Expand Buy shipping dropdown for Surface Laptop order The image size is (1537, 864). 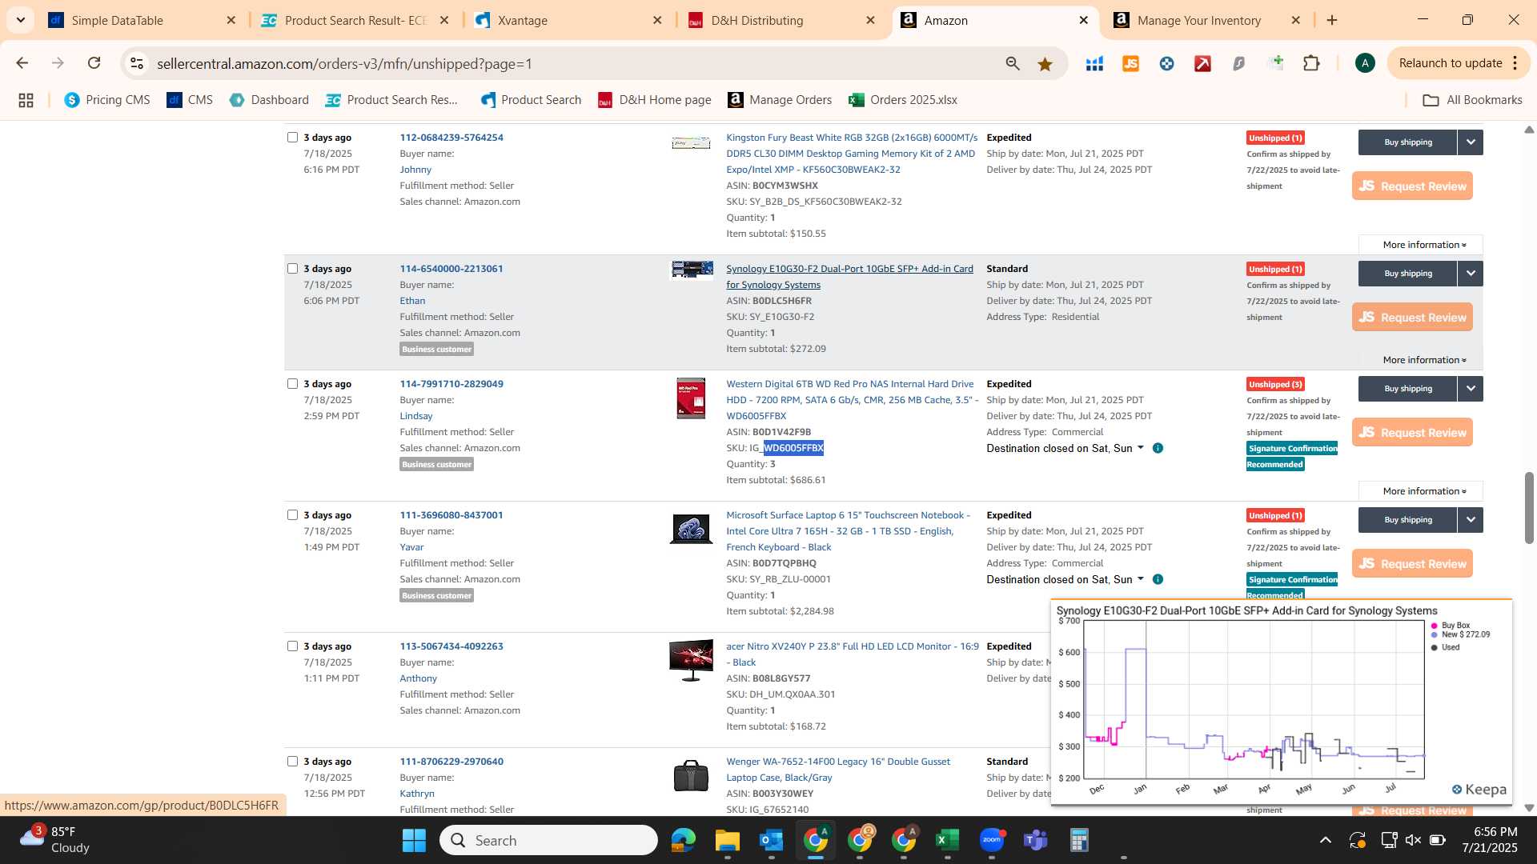[1471, 520]
